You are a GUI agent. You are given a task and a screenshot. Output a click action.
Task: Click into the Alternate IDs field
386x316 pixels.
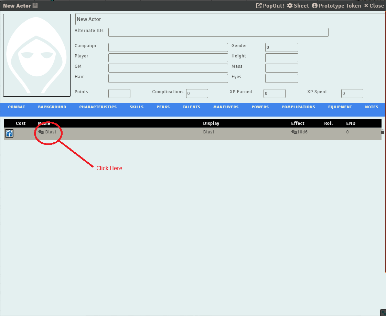(218, 32)
